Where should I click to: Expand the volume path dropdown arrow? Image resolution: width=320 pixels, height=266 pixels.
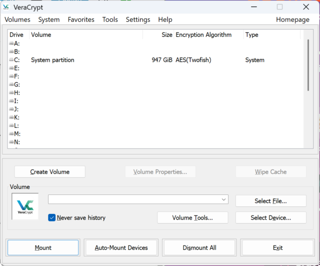pos(223,199)
